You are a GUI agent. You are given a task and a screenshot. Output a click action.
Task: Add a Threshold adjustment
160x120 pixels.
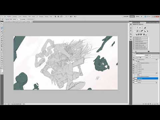coord(141,34)
